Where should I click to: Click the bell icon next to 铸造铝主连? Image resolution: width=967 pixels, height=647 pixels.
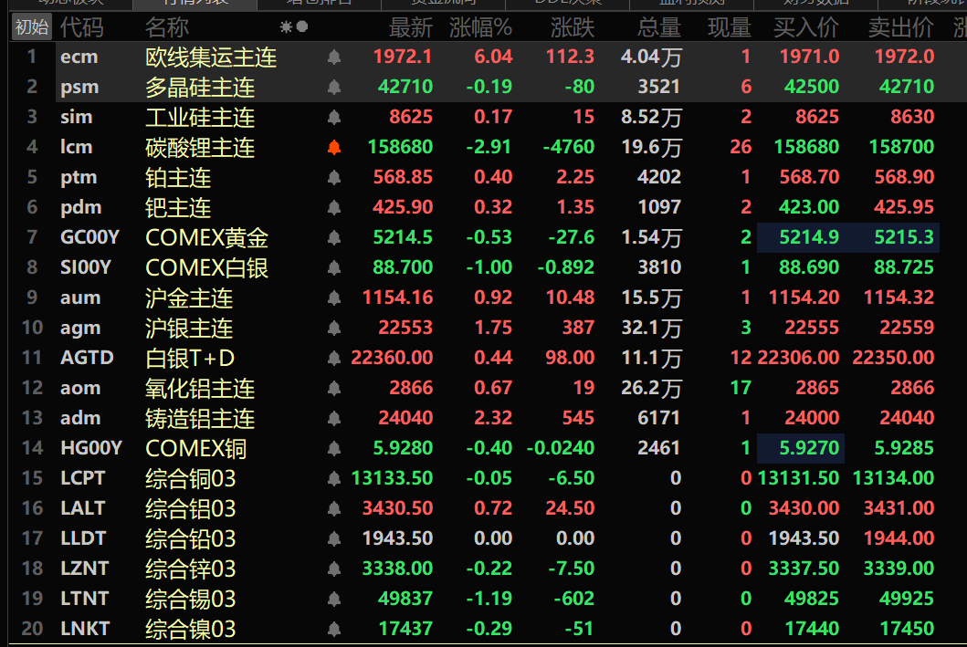[x=334, y=419]
